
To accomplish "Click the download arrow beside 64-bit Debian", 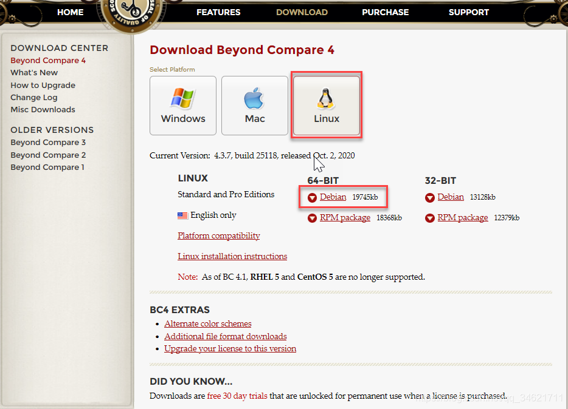I will 312,198.
